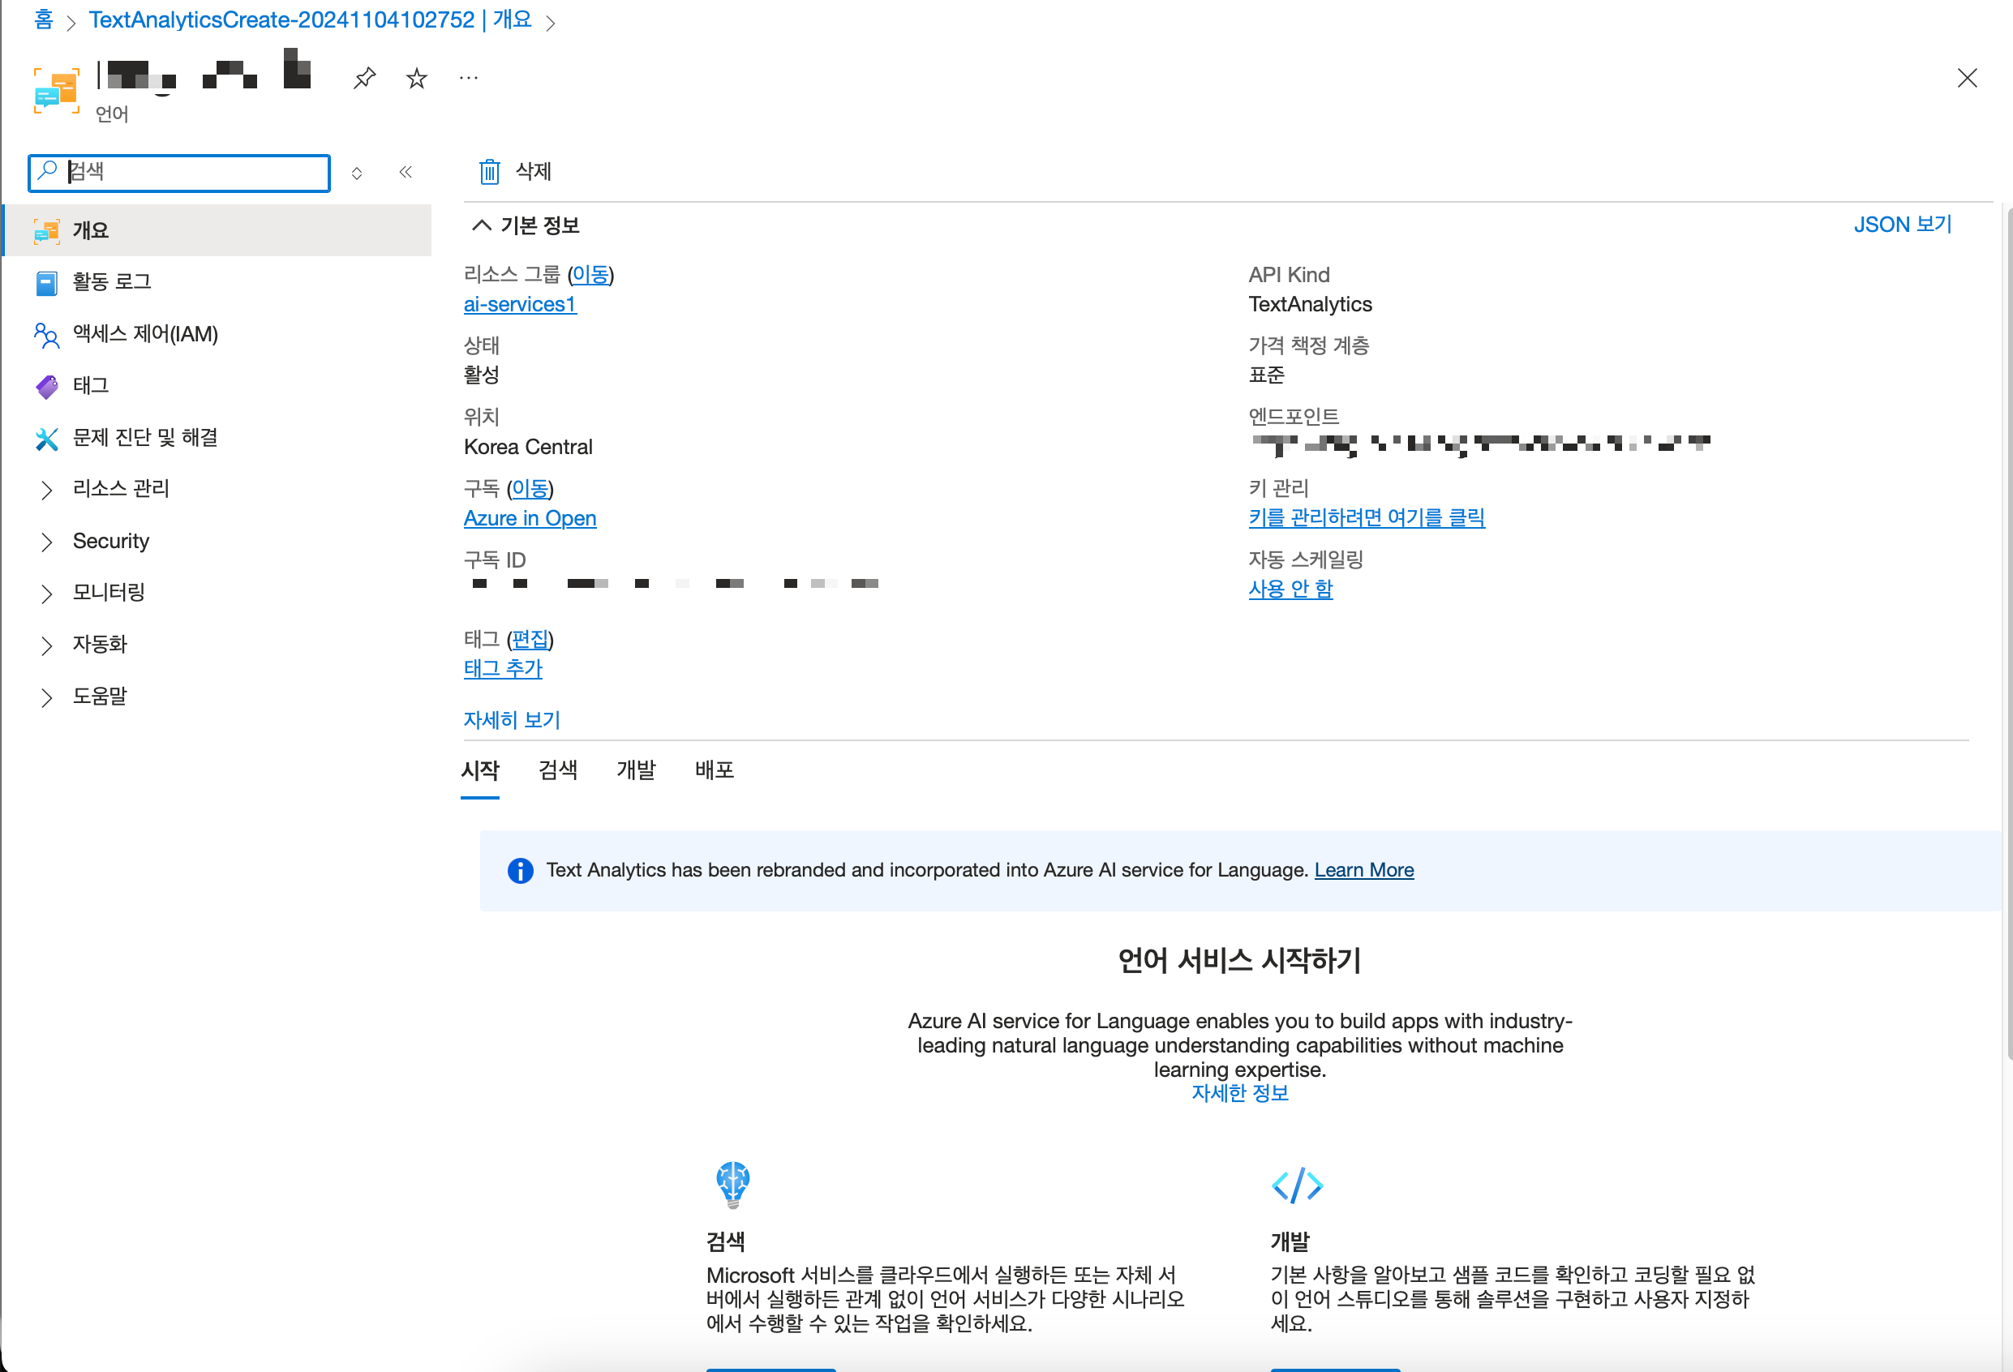Open the more options ellipsis menu
The height and width of the screenshot is (1372, 2013).
(x=469, y=78)
